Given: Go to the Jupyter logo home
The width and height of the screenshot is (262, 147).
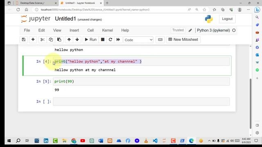Looking at the screenshot, I should click(36, 19).
